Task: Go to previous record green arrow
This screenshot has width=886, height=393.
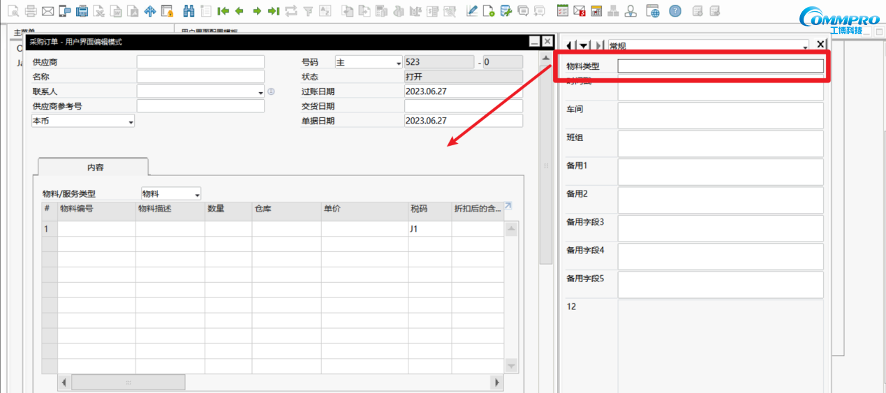Action: tap(239, 11)
